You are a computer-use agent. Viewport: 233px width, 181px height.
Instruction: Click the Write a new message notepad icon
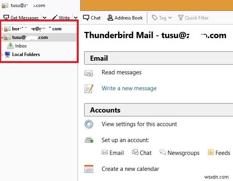89,88
